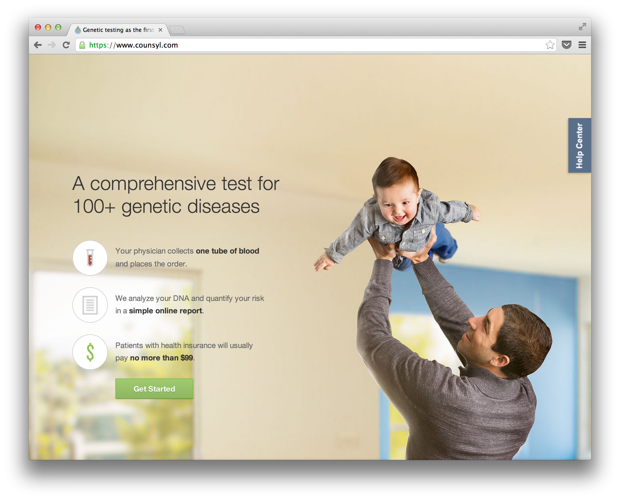Click the online report document icon
Screen dimensions: 620x500
point(90,305)
